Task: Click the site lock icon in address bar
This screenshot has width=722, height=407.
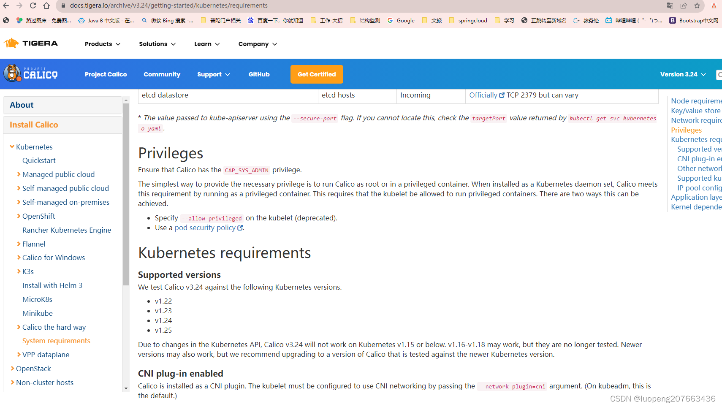Action: 63,5
